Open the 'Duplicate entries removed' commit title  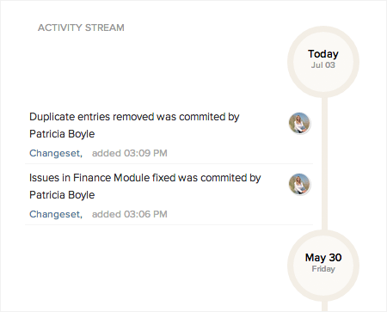coord(92,117)
